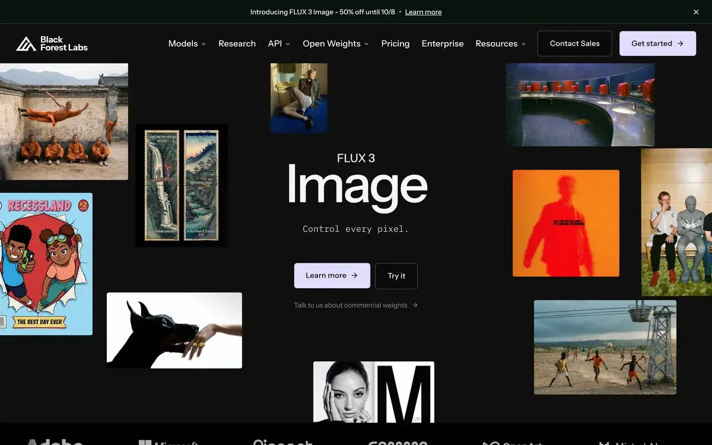Open Talk to us about commercial weights
This screenshot has width=712, height=445.
[356, 305]
